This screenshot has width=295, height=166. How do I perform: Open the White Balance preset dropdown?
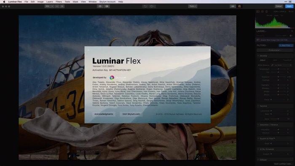click(x=283, y=65)
